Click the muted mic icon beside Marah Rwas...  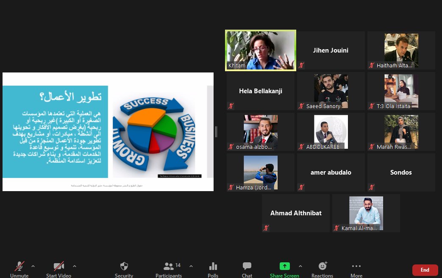coord(372,147)
